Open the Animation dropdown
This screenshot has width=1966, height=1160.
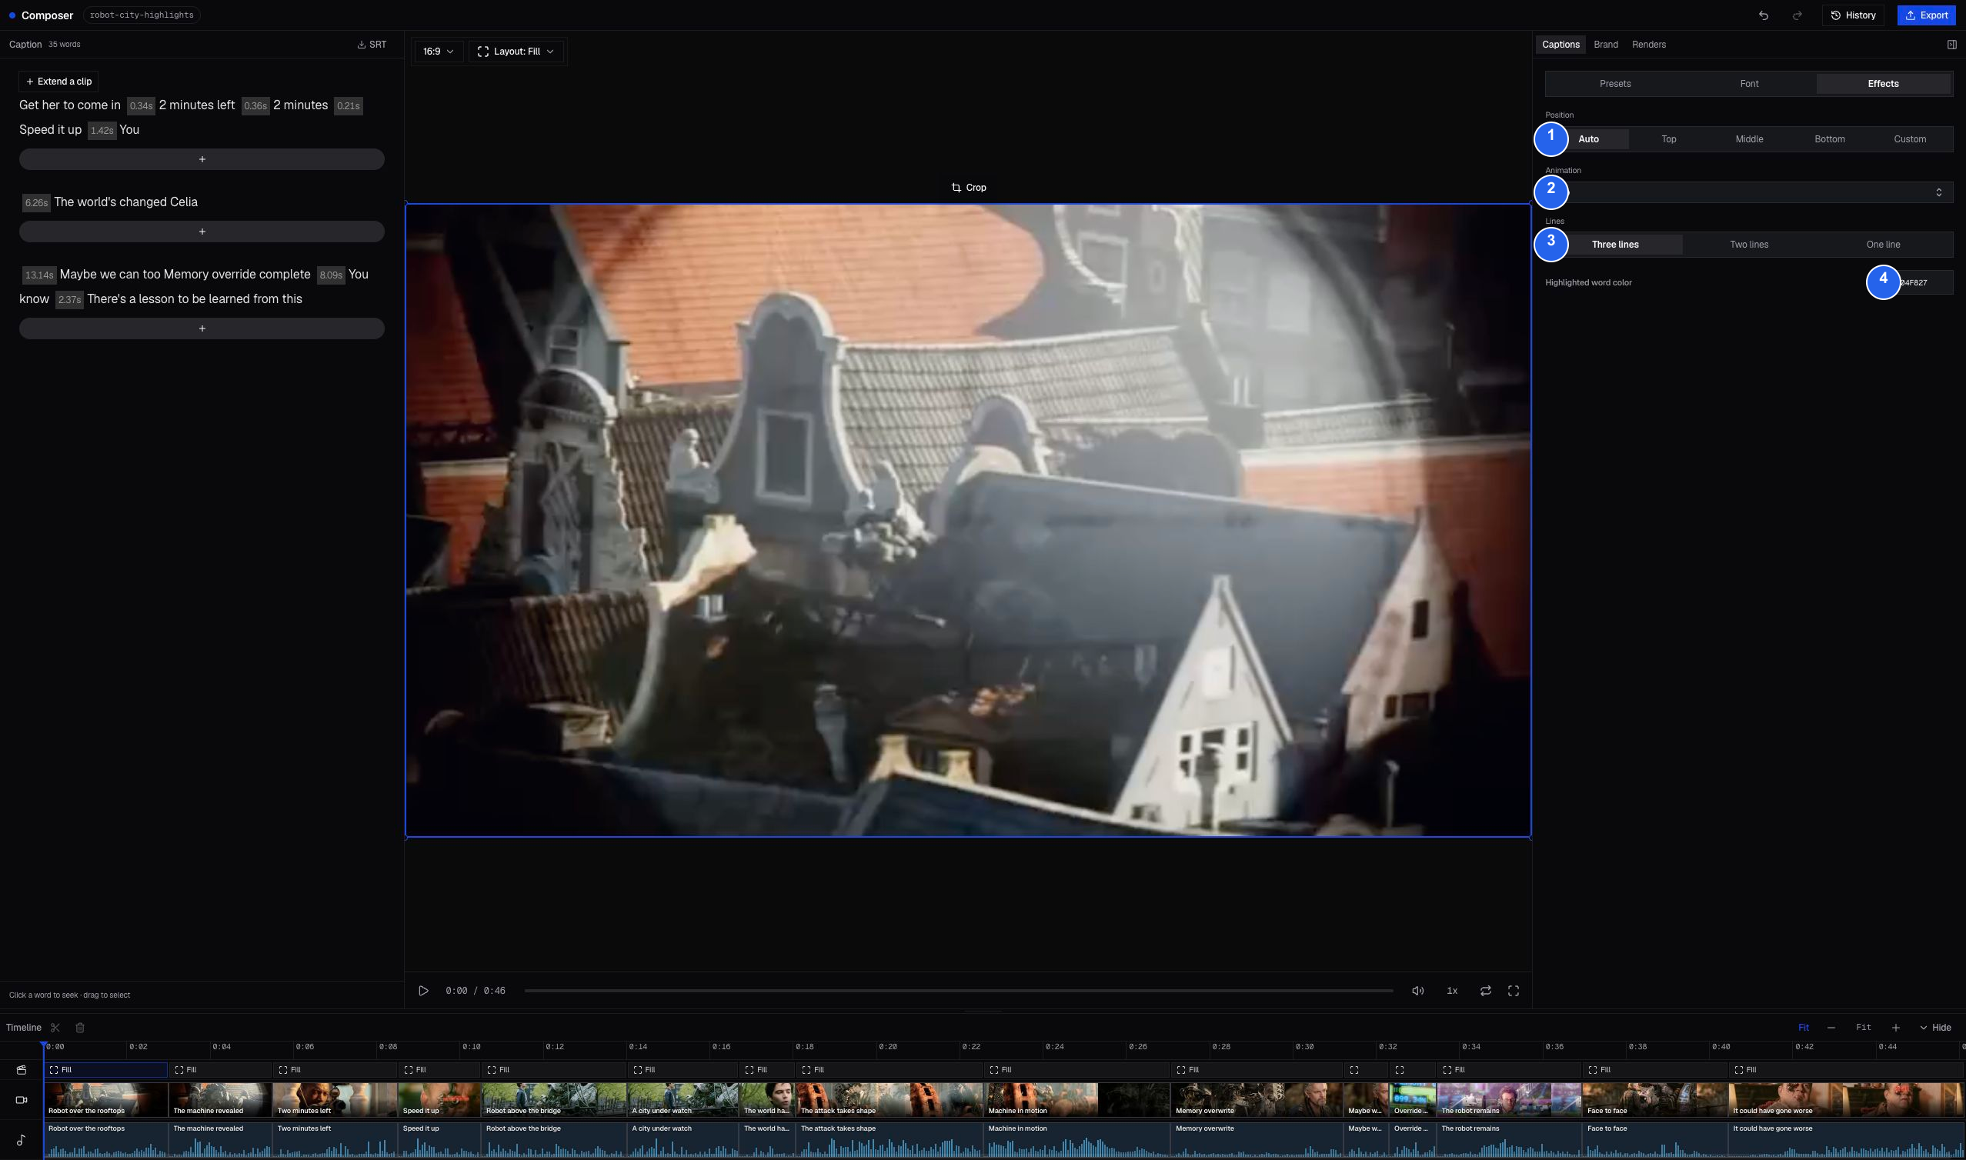click(1749, 192)
